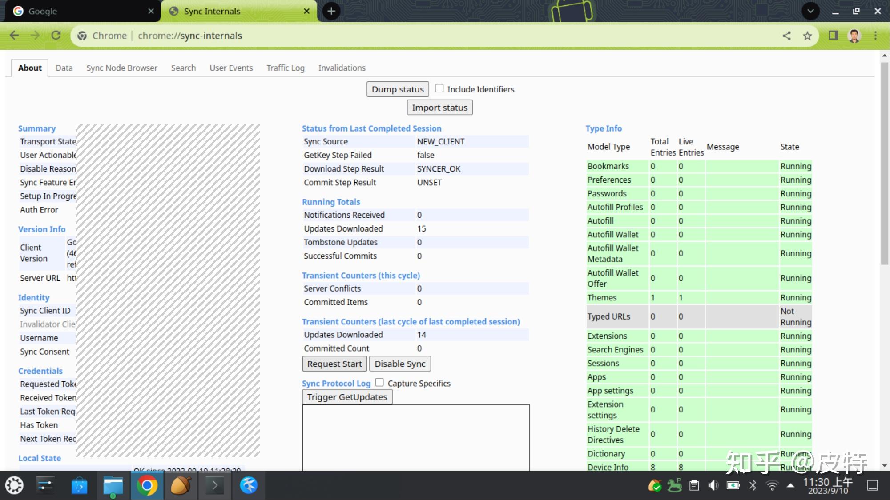Open the clipboard tray icon
This screenshot has width=890, height=500.
694,485
